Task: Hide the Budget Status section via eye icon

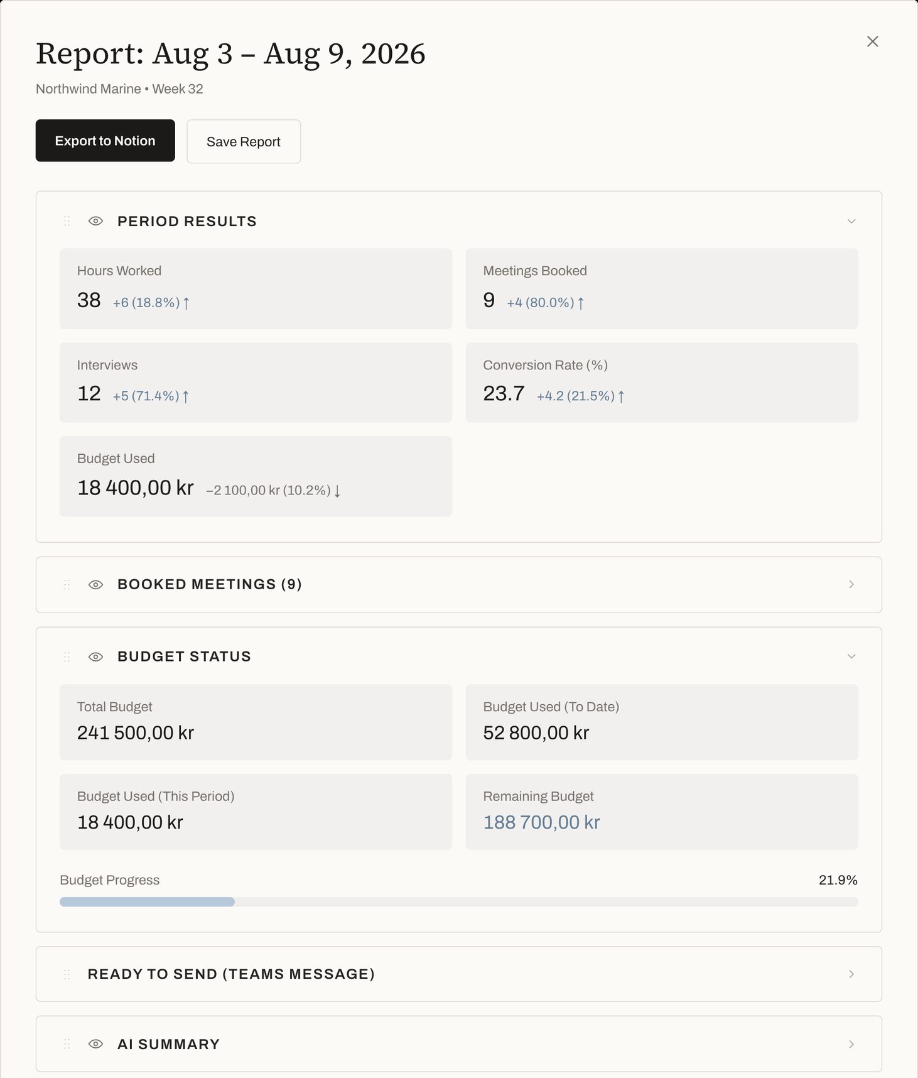Action: point(95,657)
